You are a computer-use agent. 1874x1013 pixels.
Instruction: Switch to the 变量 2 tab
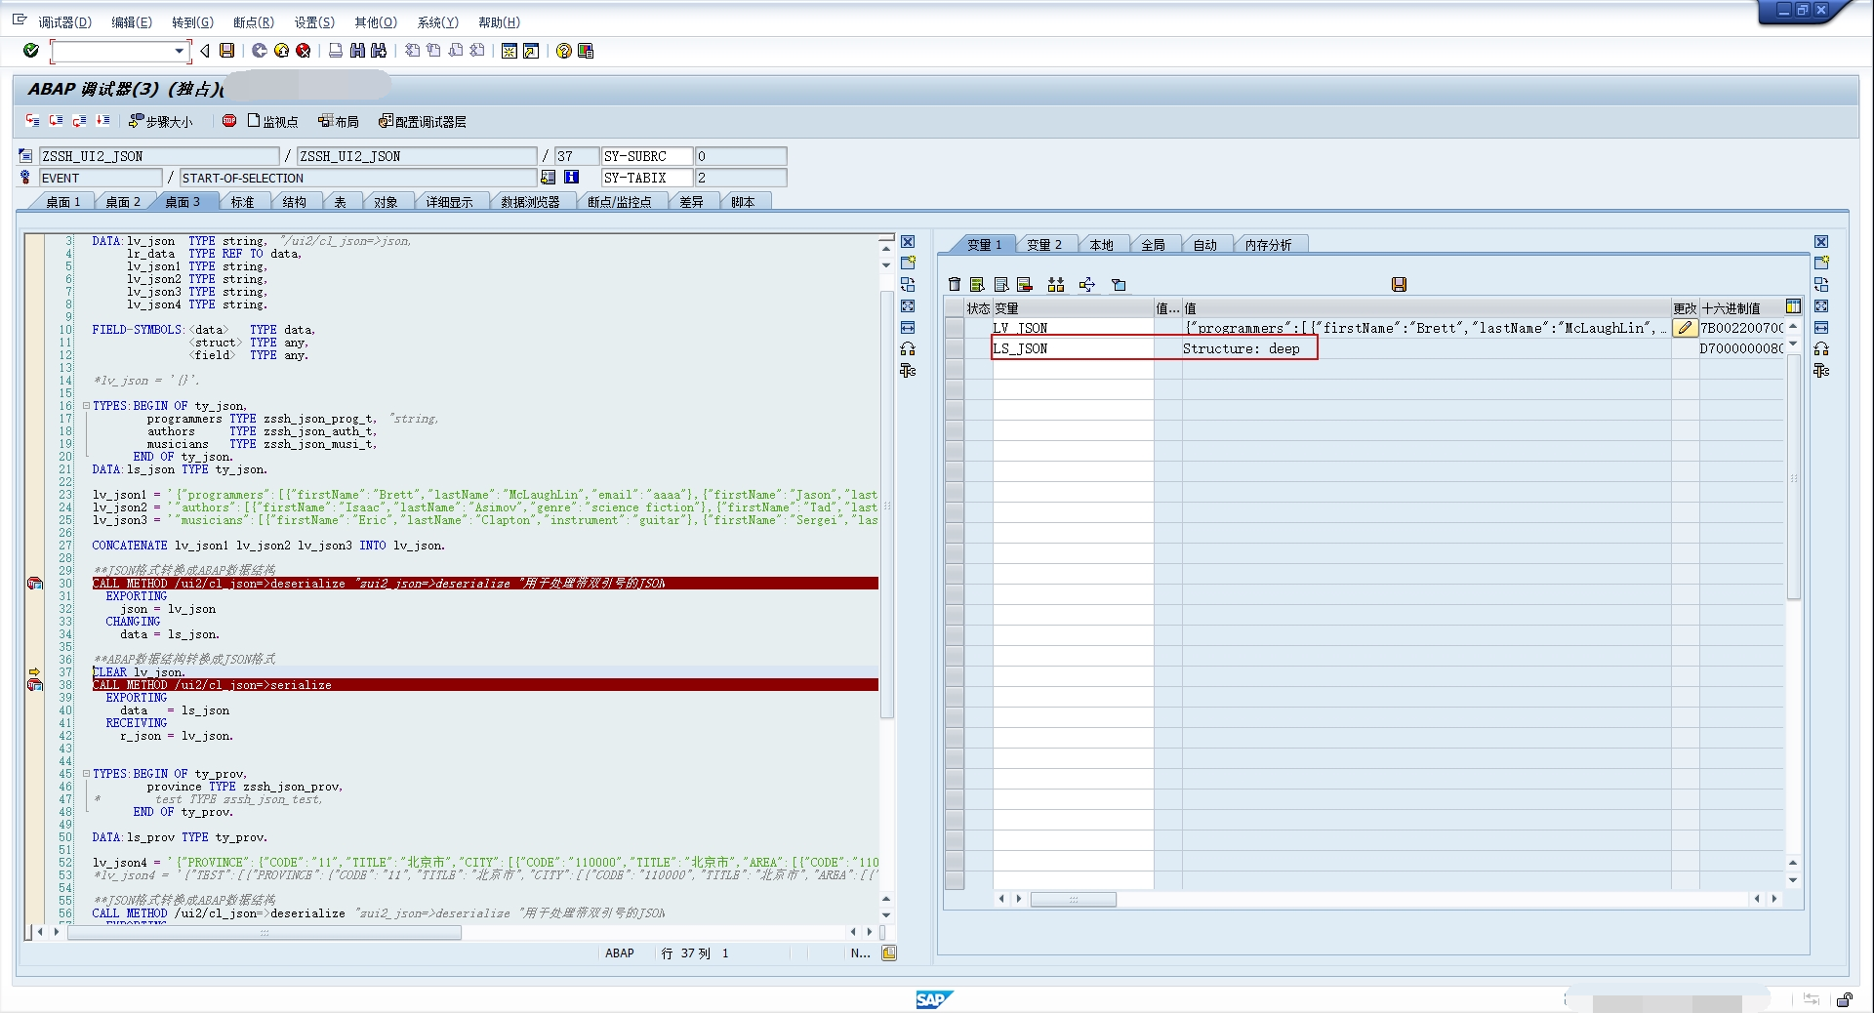1044,245
